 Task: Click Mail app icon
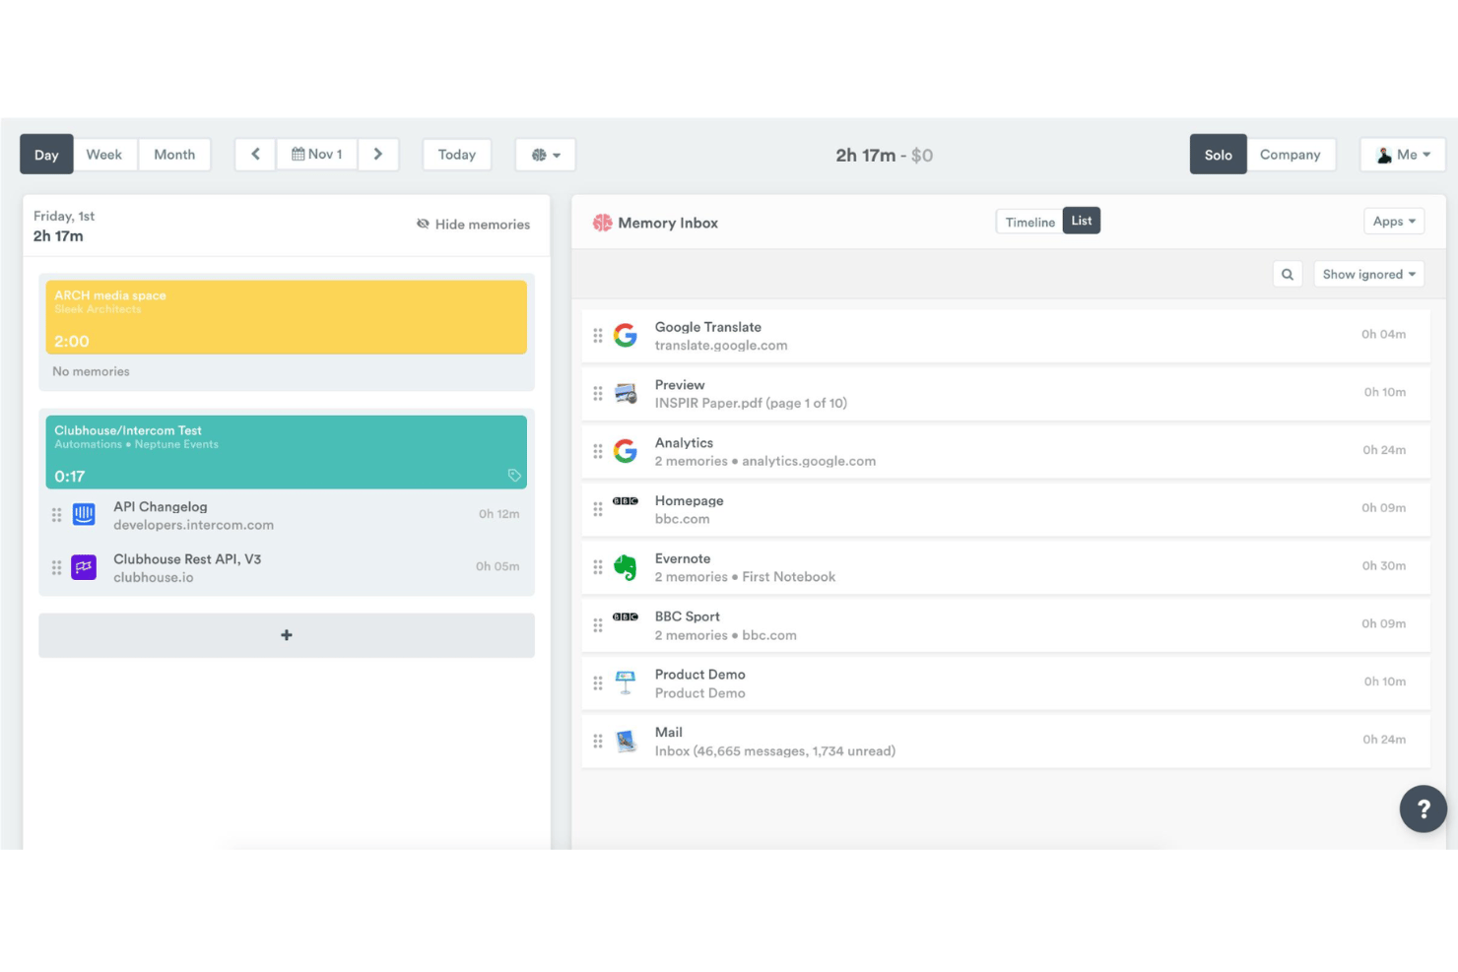point(626,741)
